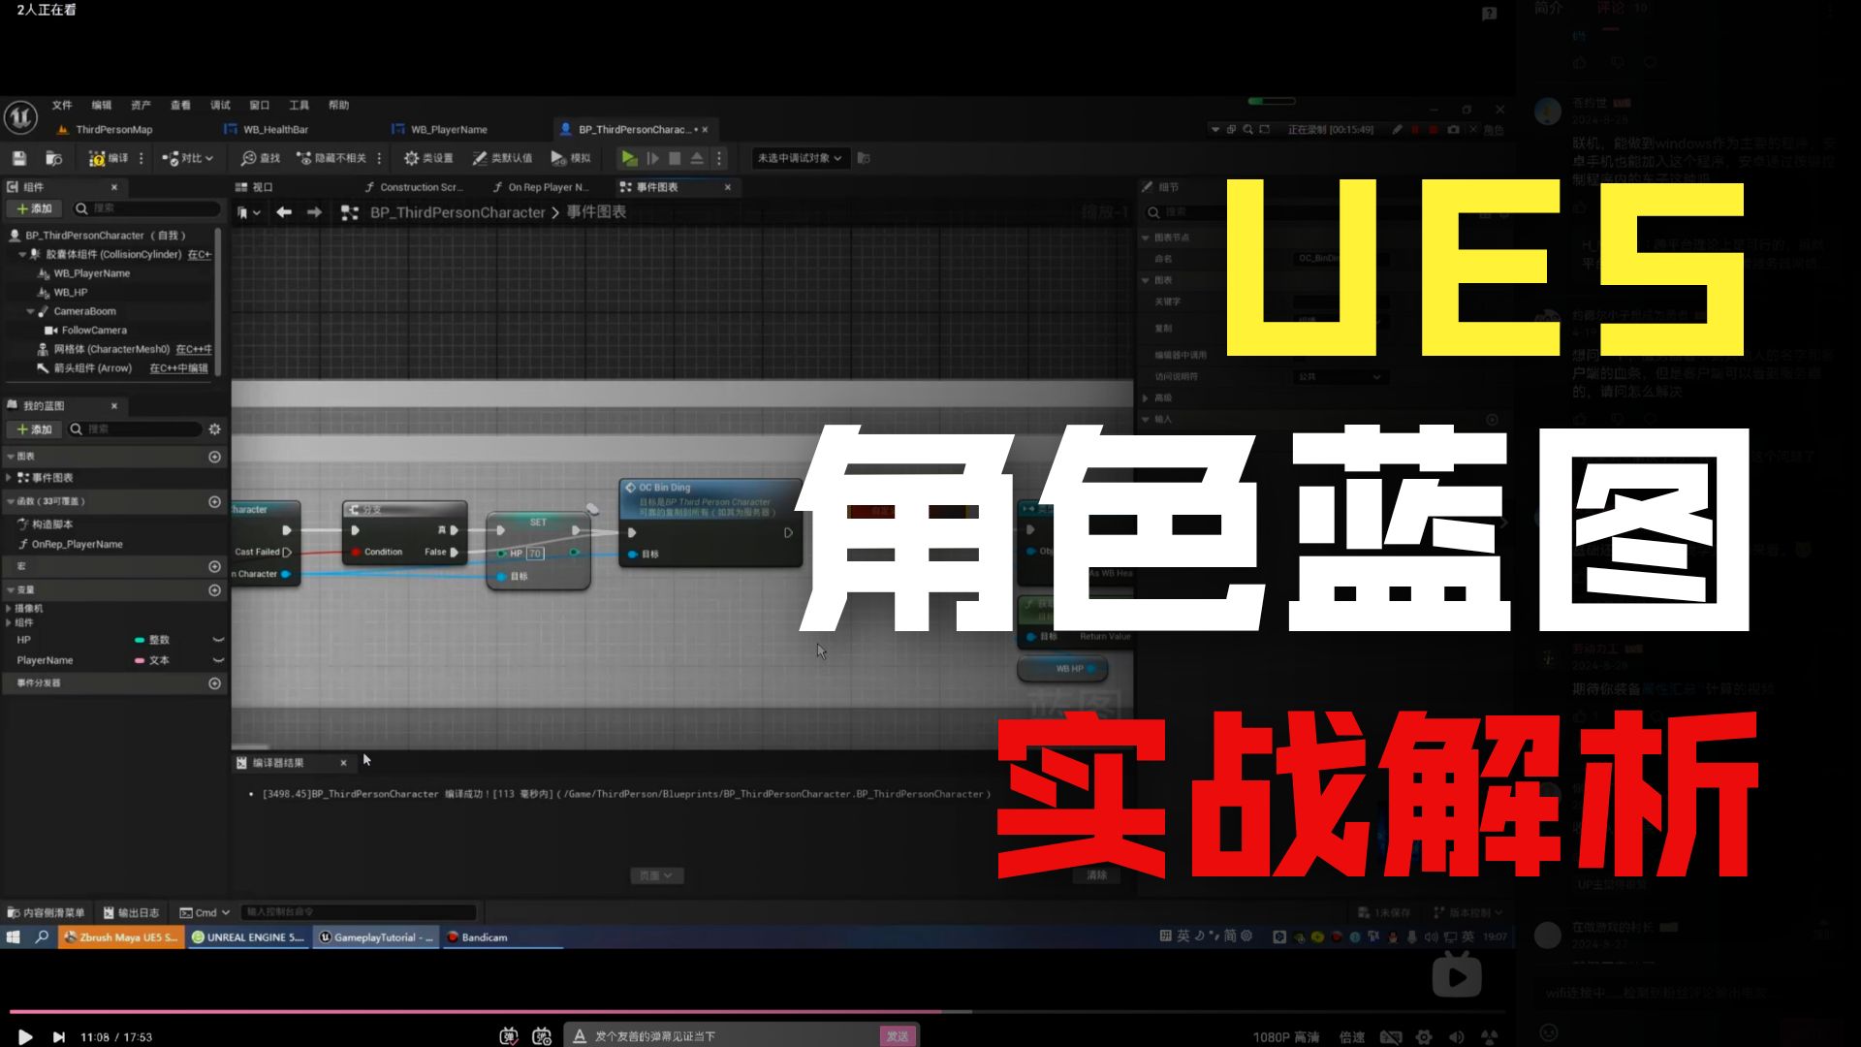
Task: Toggle PlayerName variable visibility eye
Action: [x=218, y=660]
